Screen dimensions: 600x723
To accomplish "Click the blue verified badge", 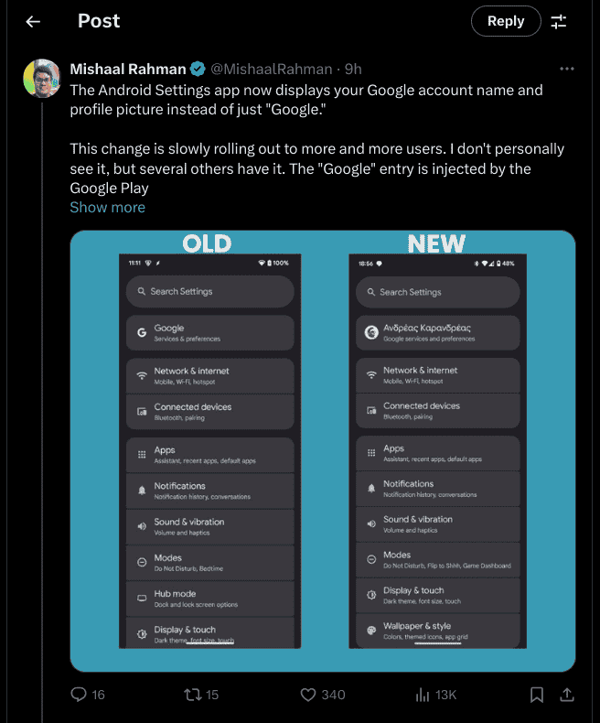I will 198,69.
